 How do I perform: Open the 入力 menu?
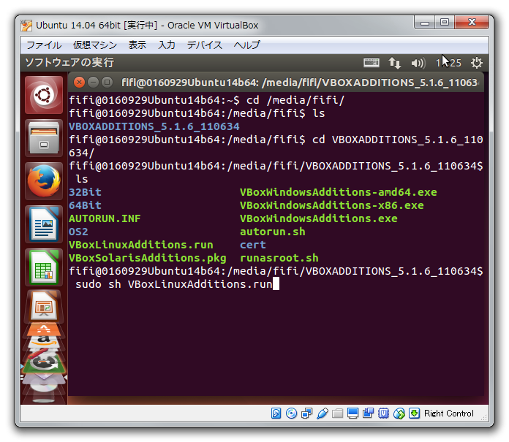click(x=167, y=45)
